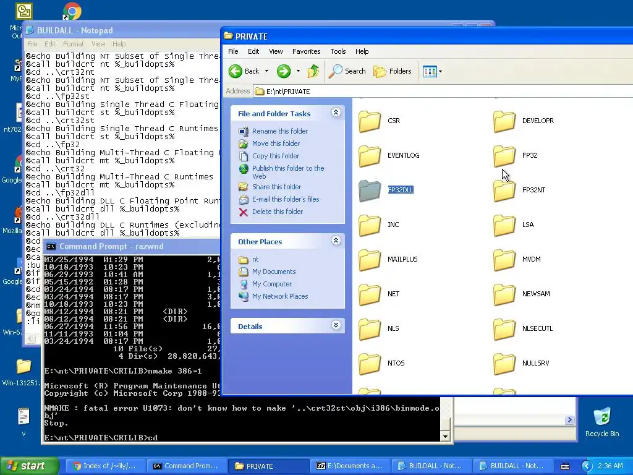Click Copy this folder link
This screenshot has width=633, height=475.
pyautogui.click(x=275, y=156)
